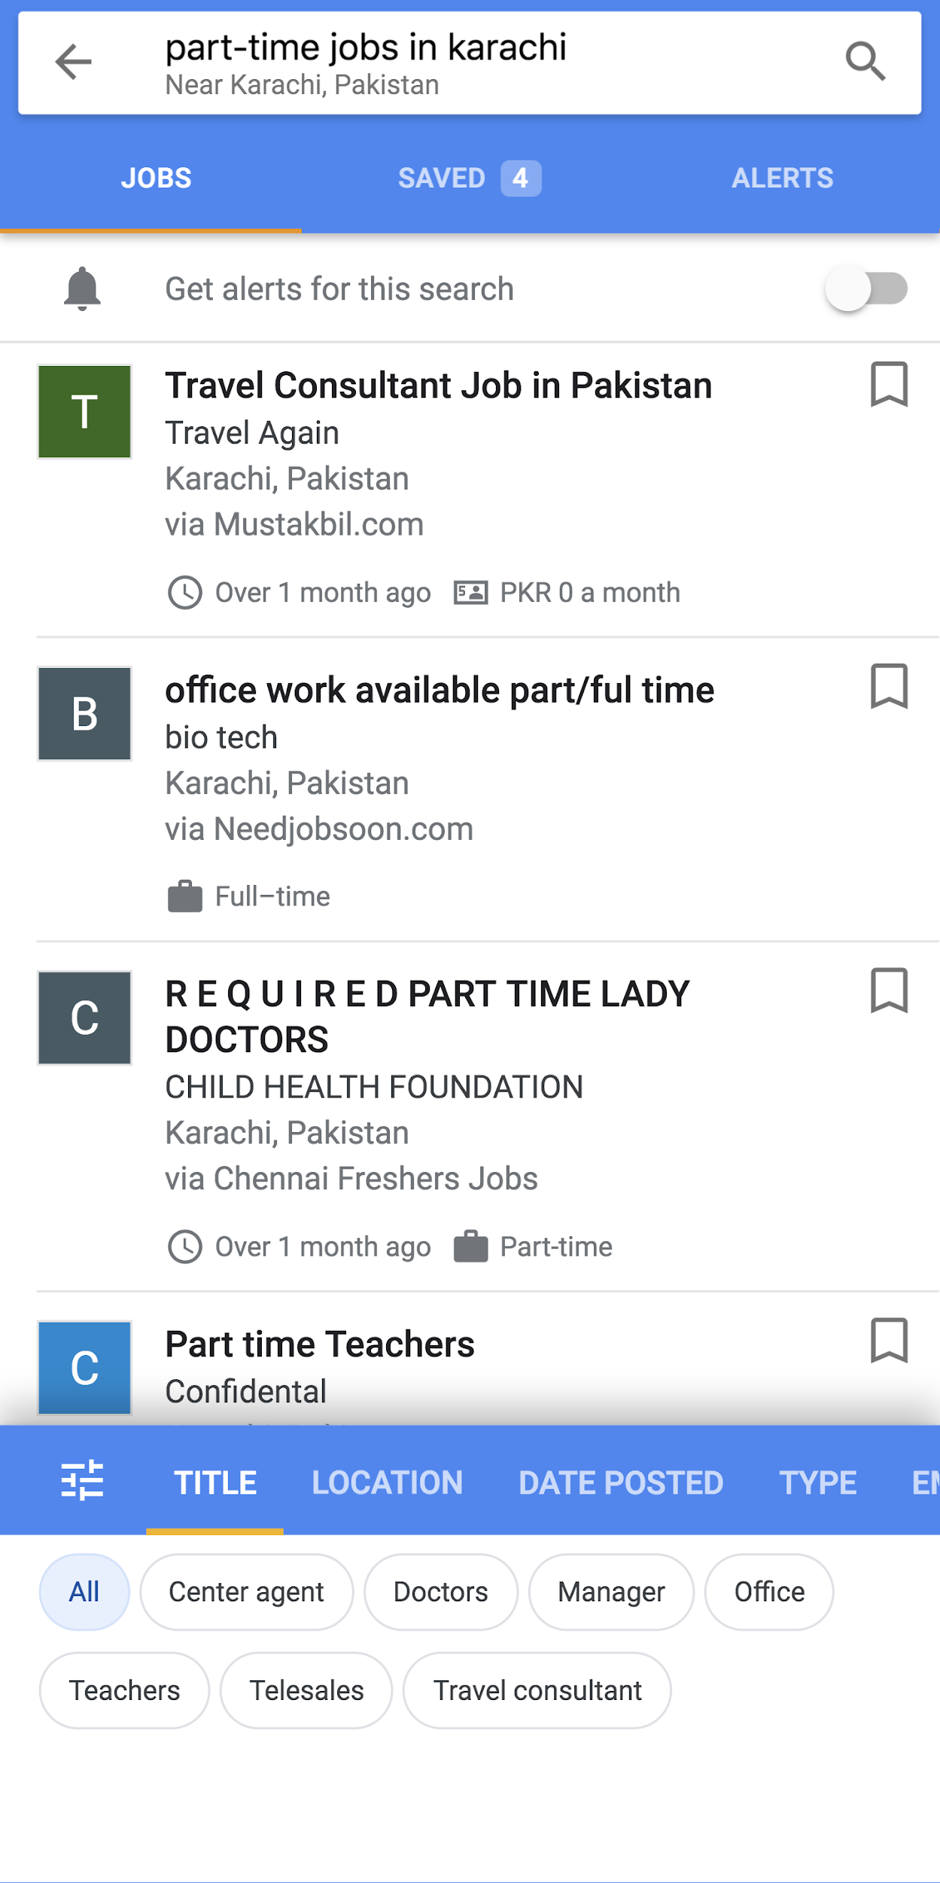Open the Alerts tab

pos(783,179)
